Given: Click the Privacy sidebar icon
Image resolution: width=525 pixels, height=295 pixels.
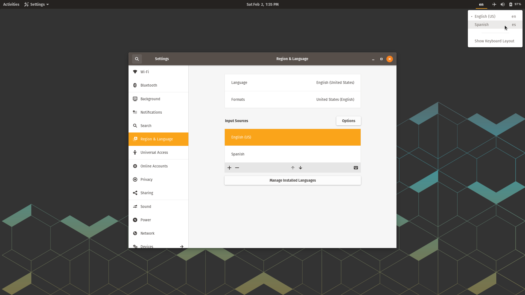Looking at the screenshot, I should (135, 179).
